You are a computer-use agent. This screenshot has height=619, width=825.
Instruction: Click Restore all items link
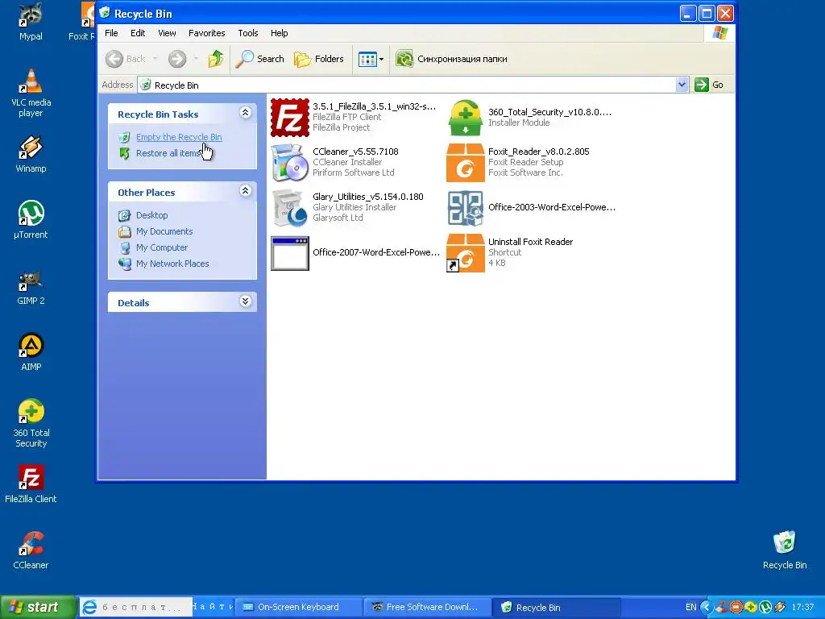(x=168, y=153)
